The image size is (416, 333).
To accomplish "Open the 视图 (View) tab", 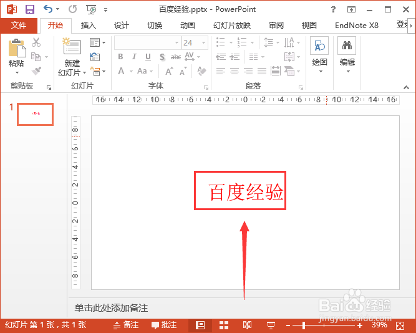I will (309, 26).
